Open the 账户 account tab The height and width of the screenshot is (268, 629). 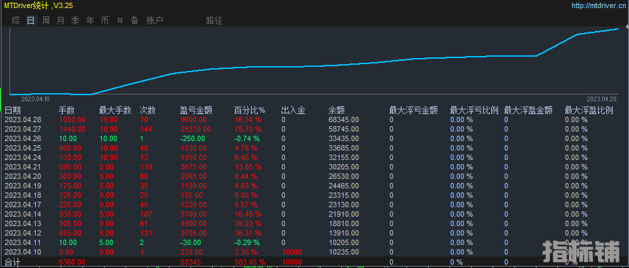click(155, 21)
